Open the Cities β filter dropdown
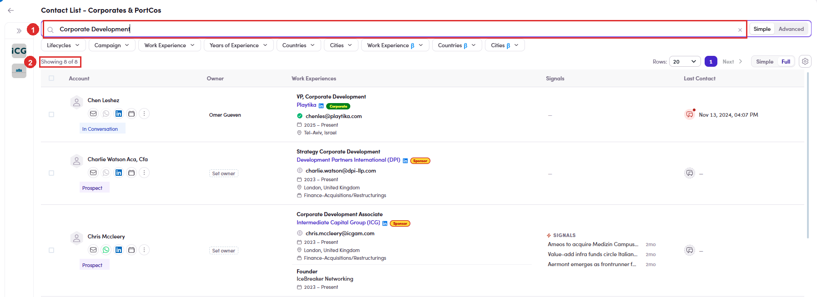Screen dimensions: 817x297 tap(505, 45)
